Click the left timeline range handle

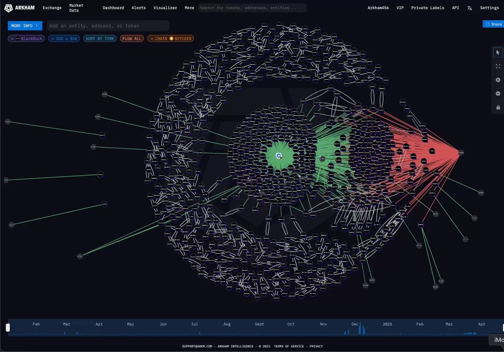(8, 327)
